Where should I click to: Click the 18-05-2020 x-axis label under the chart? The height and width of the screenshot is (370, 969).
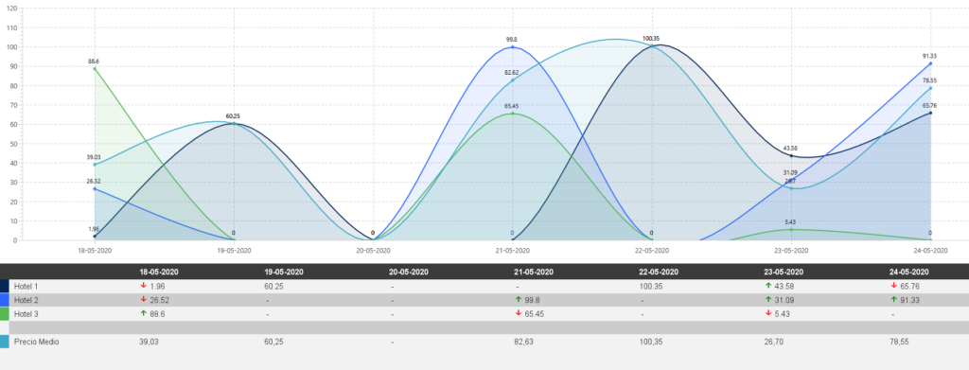coord(95,250)
